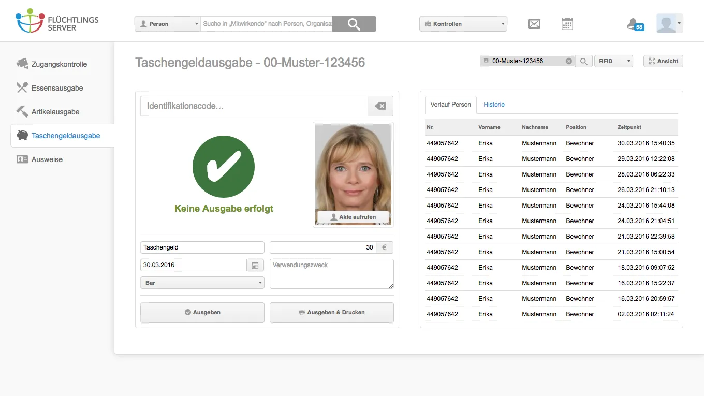The image size is (704, 396).
Task: Switch to the Historie tab
Action: [494, 105]
